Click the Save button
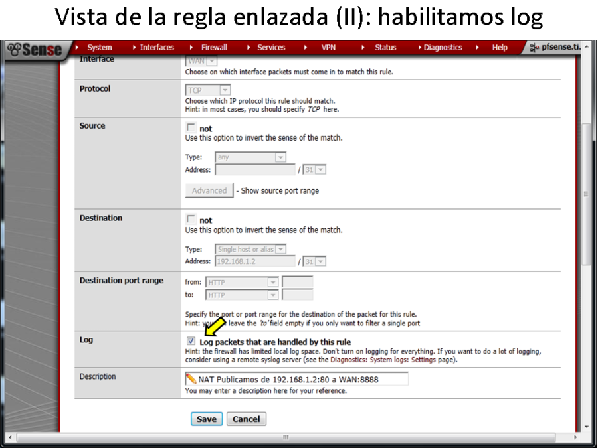The height and width of the screenshot is (448, 598). coord(207,419)
